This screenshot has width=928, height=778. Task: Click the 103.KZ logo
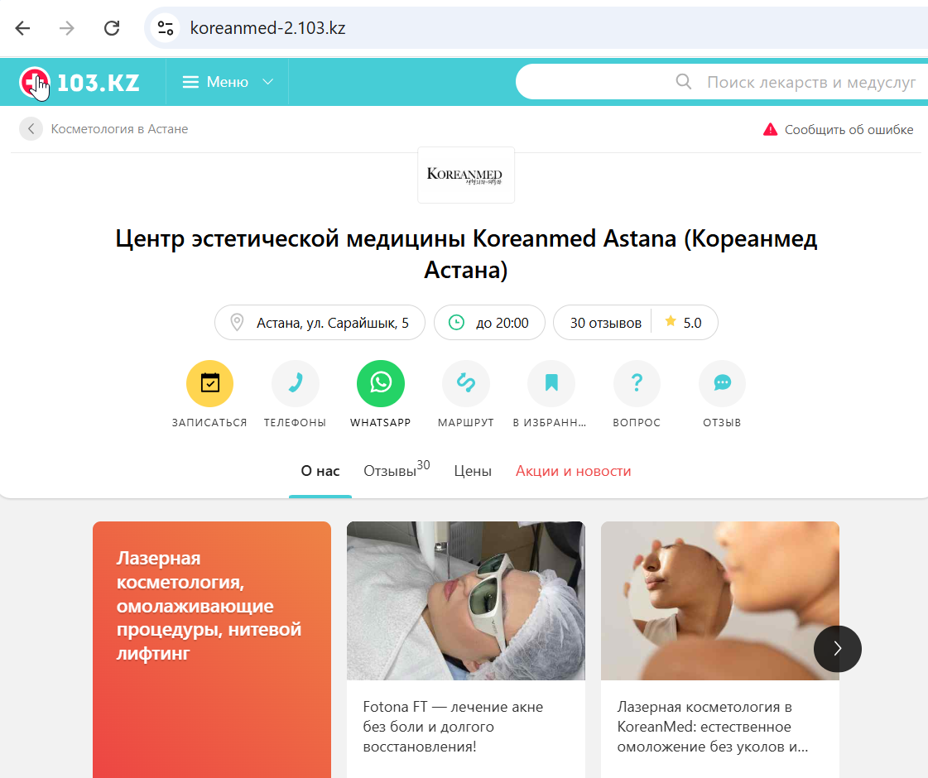(80, 82)
